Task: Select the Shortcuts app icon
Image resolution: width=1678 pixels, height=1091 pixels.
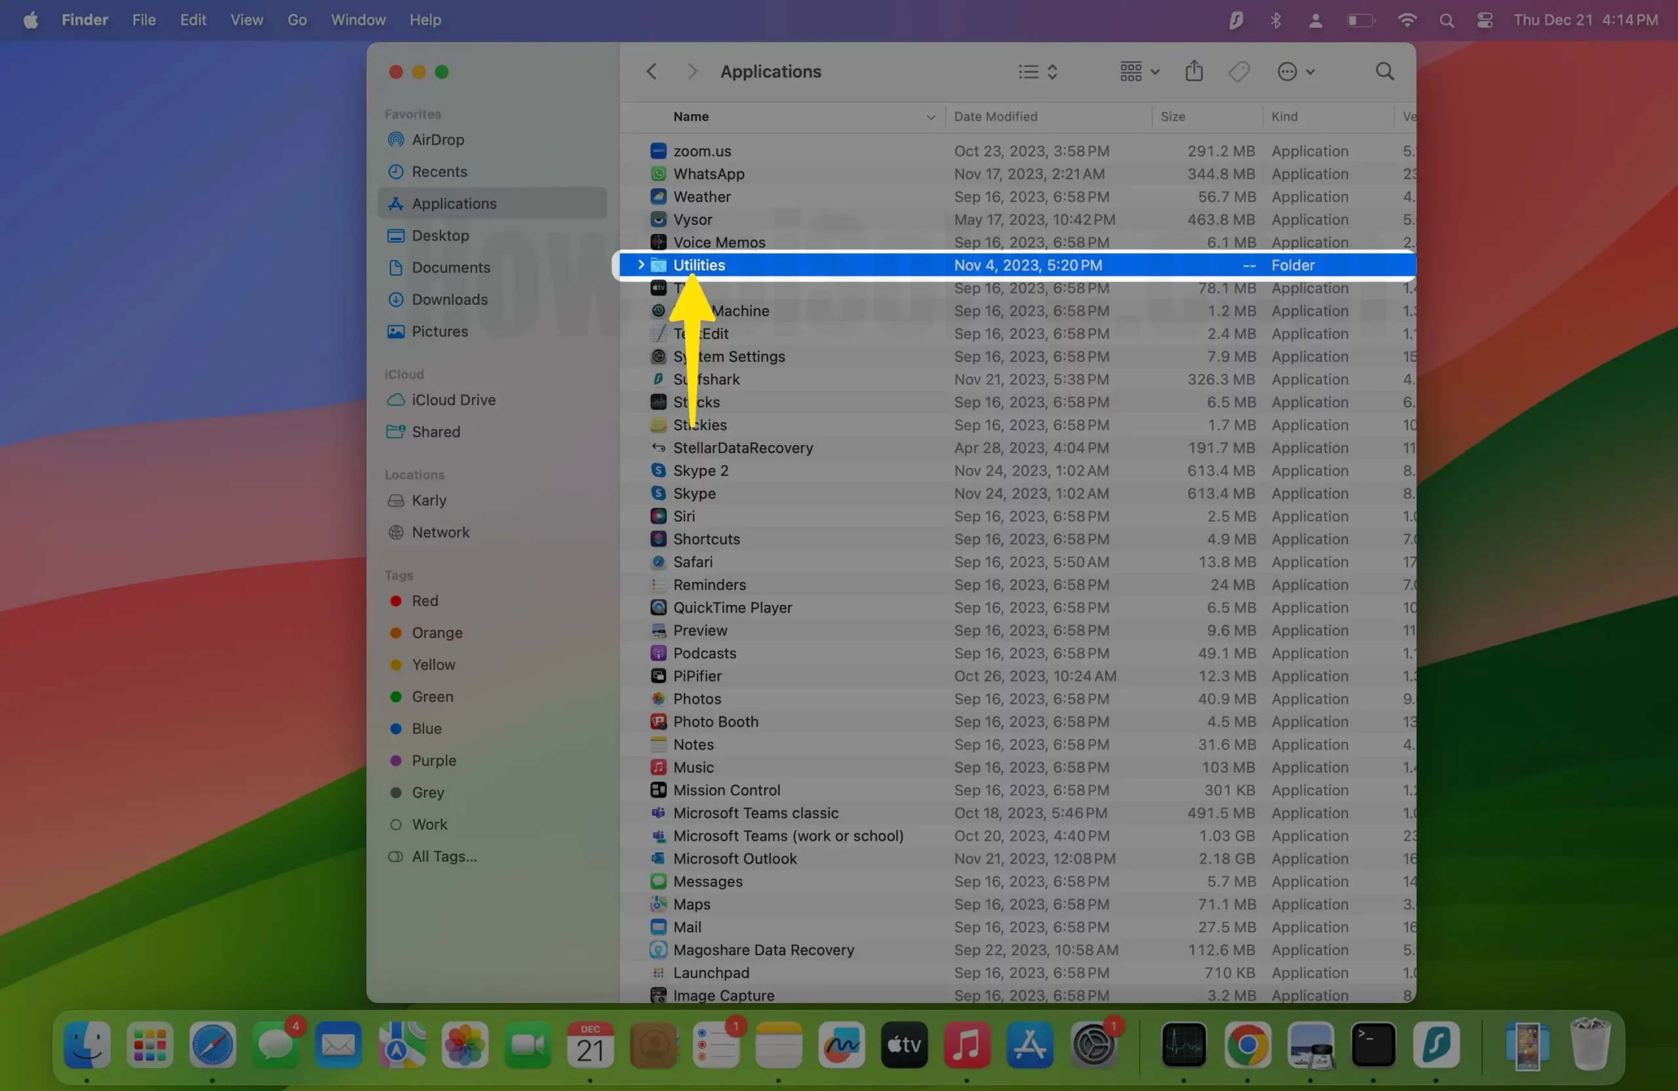Action: tap(658, 539)
